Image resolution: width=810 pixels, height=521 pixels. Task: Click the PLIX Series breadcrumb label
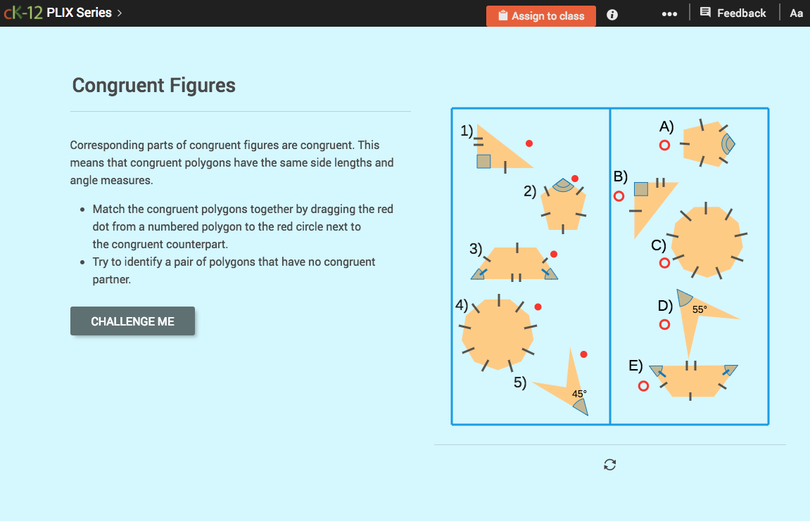coord(80,12)
